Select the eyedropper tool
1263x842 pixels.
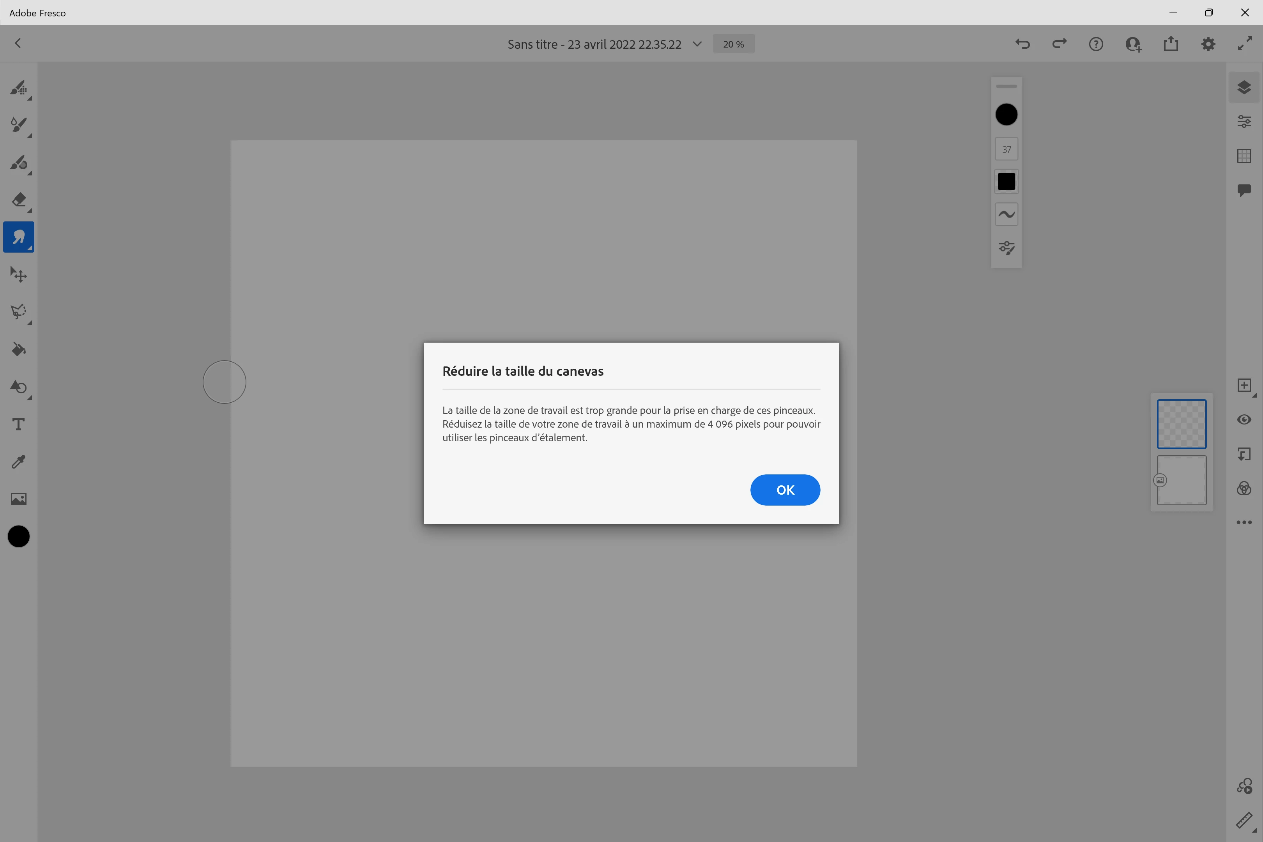[18, 462]
